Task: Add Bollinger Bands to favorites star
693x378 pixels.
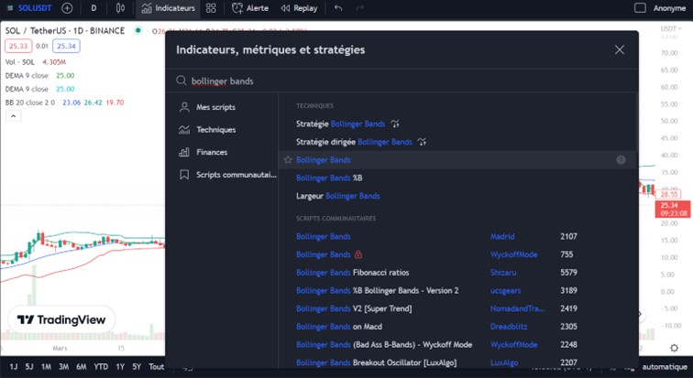Action: (x=288, y=160)
